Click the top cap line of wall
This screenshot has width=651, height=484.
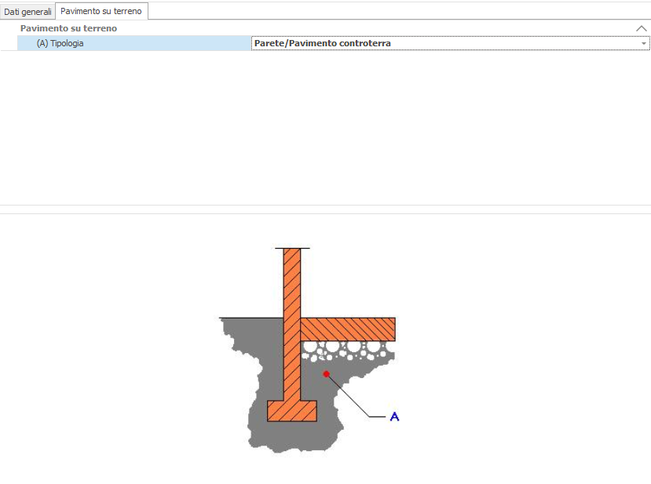point(291,248)
